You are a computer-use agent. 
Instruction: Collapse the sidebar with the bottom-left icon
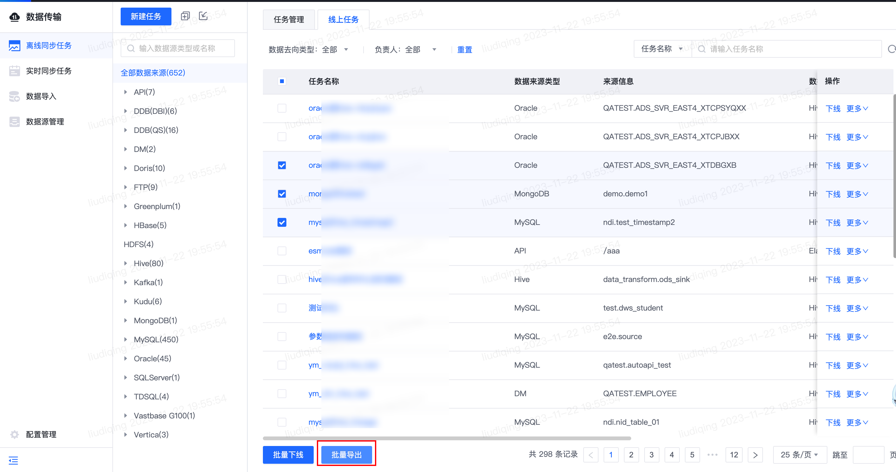click(x=13, y=461)
